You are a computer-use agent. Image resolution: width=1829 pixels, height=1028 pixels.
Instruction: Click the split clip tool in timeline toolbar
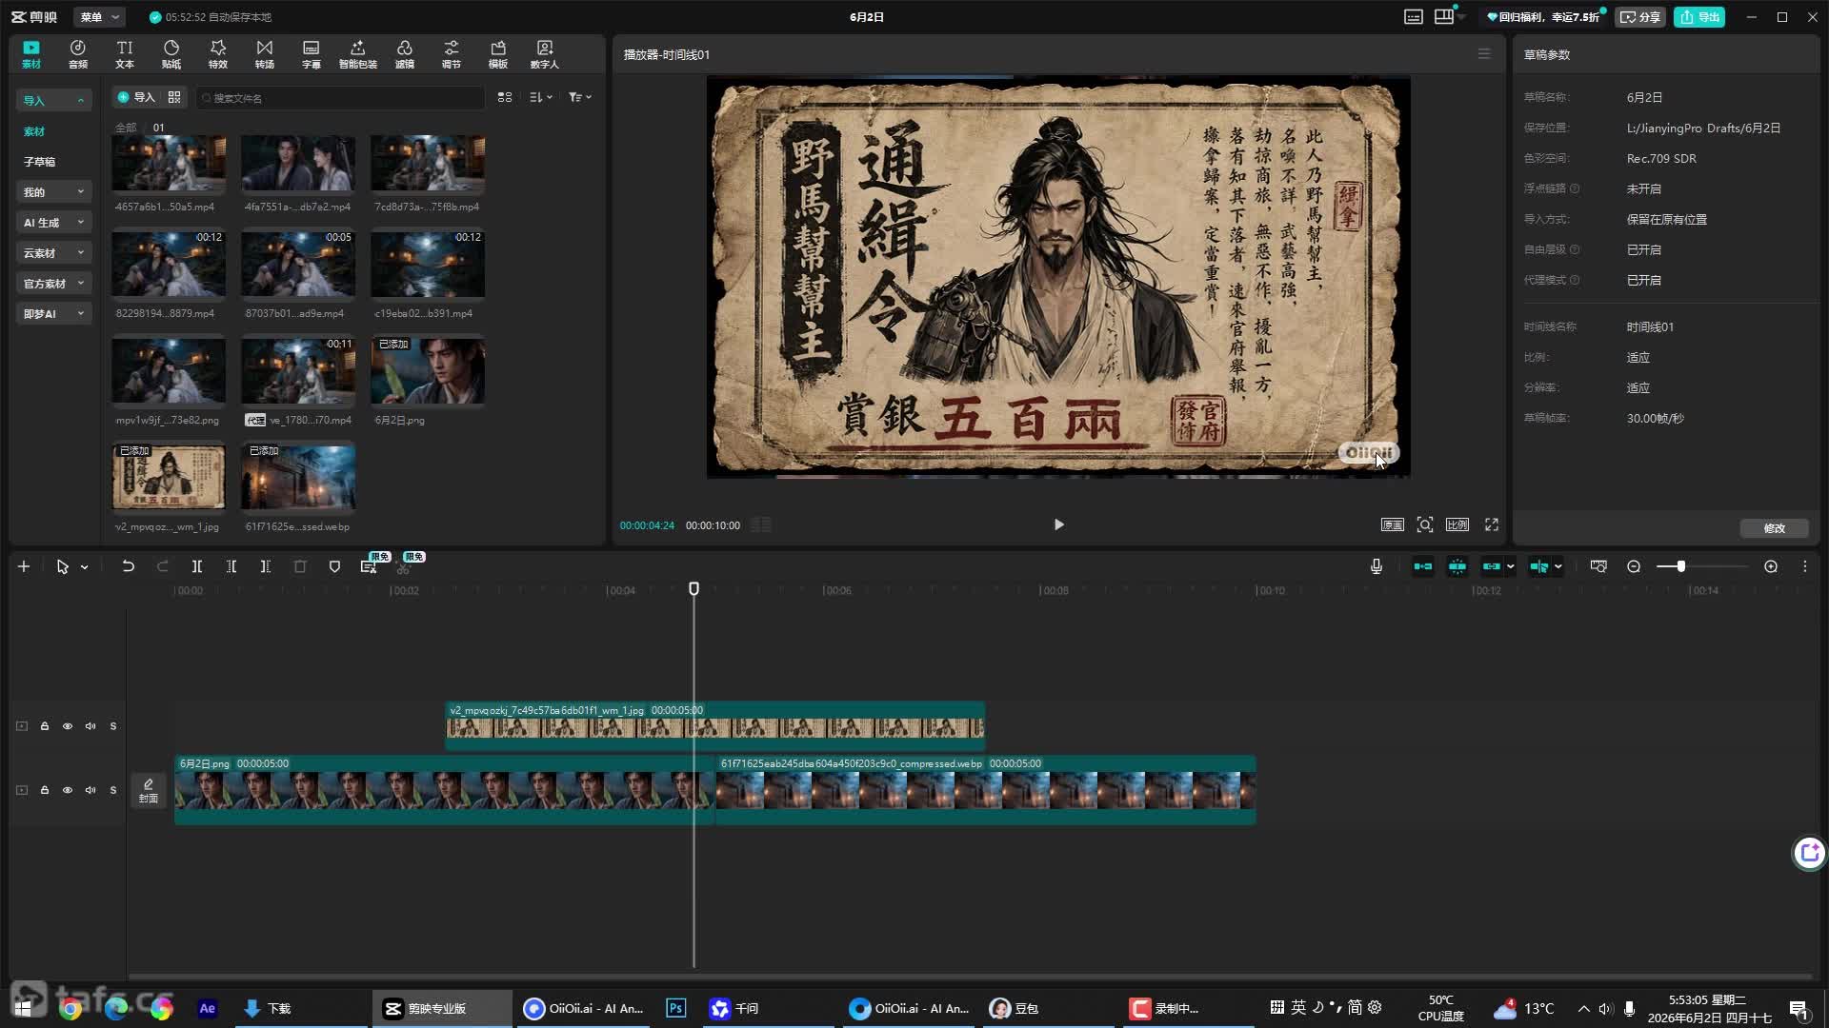coord(197,566)
